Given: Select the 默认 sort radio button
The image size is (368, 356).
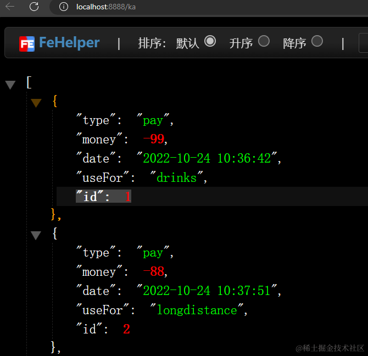Looking at the screenshot, I should [210, 41].
